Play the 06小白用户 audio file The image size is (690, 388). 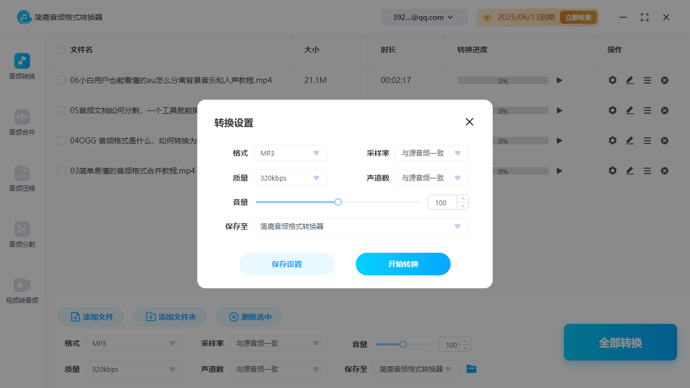click(x=559, y=80)
